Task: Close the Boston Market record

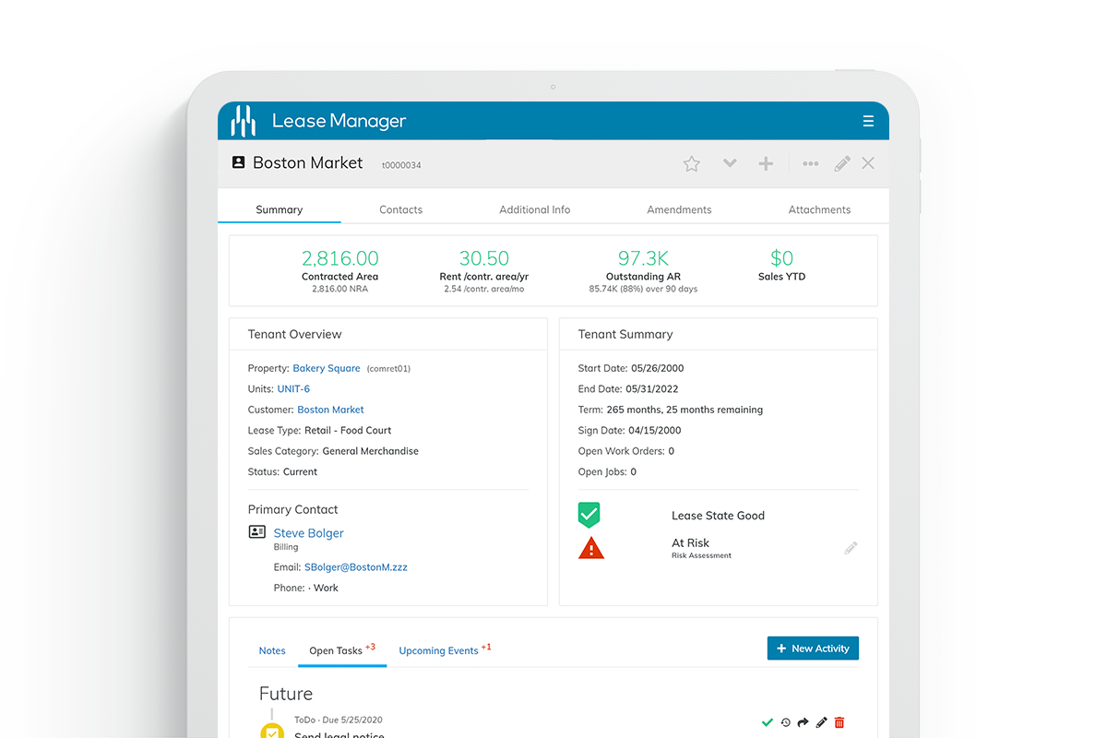Action: point(868,162)
